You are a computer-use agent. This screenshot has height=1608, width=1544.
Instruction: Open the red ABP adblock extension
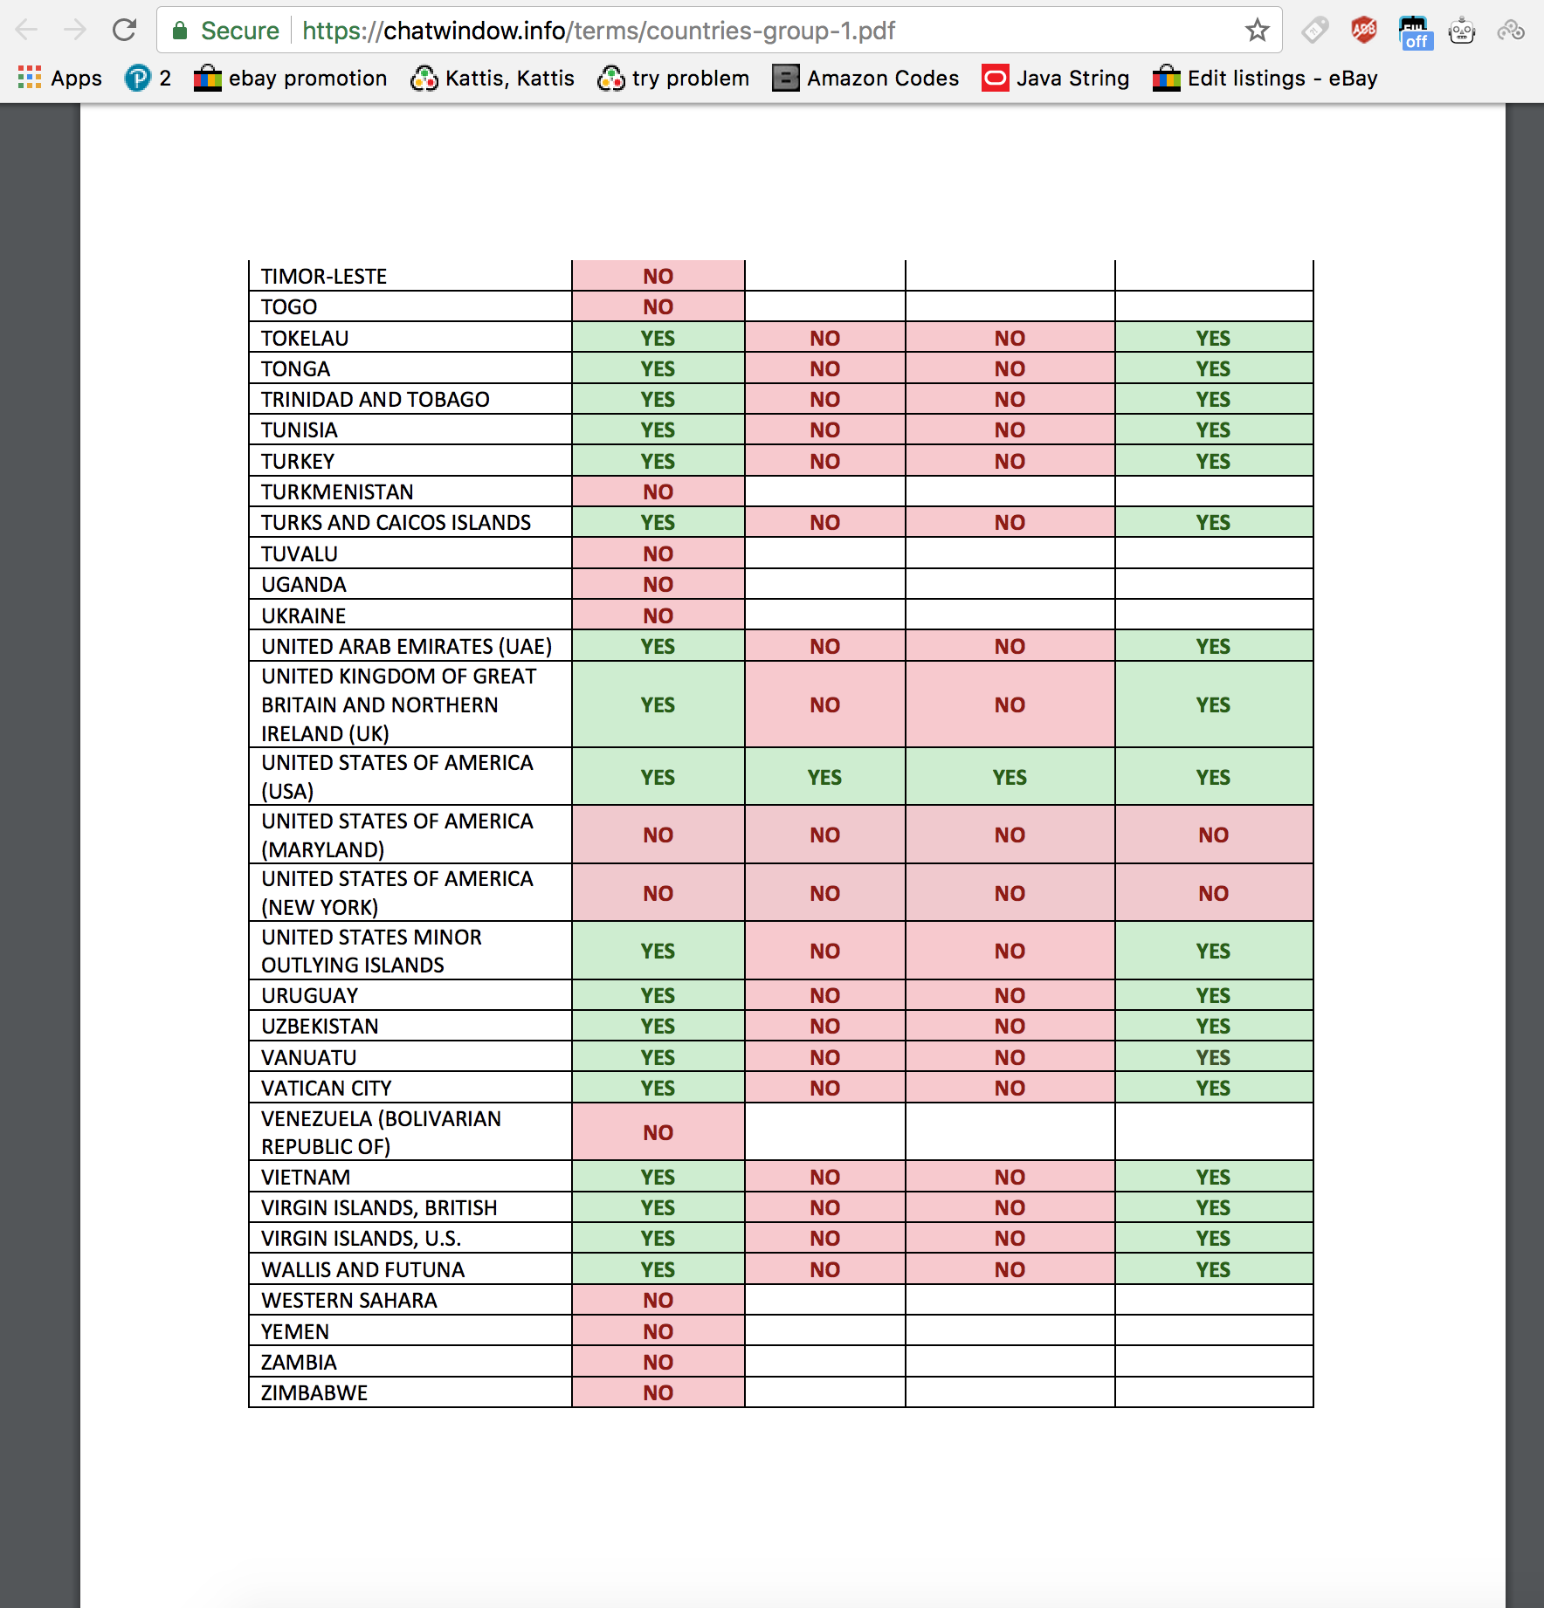point(1364,31)
